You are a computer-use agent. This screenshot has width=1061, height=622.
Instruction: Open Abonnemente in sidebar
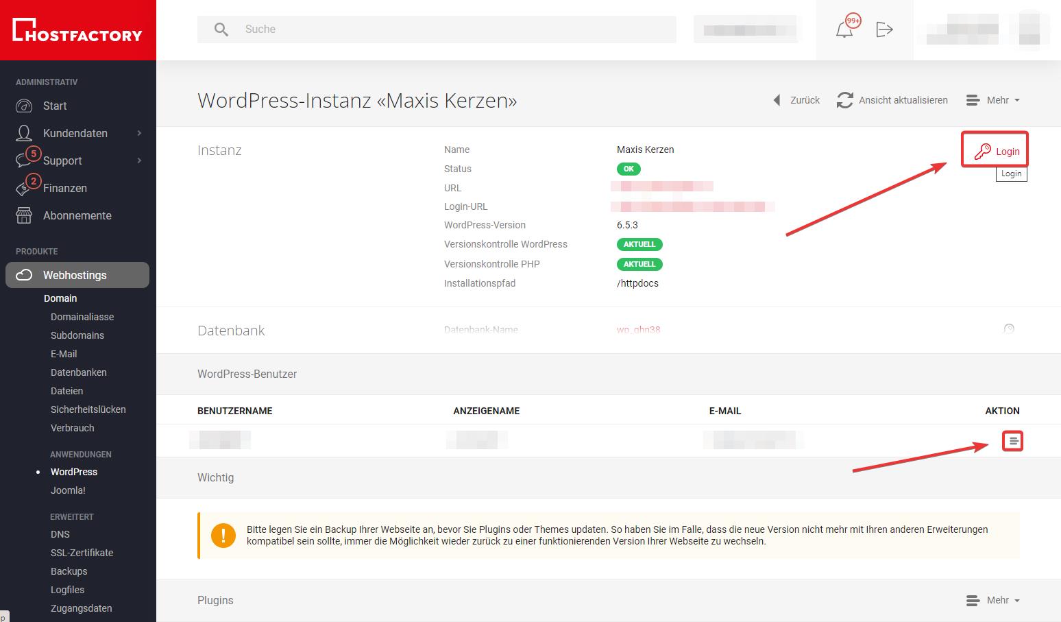point(77,215)
